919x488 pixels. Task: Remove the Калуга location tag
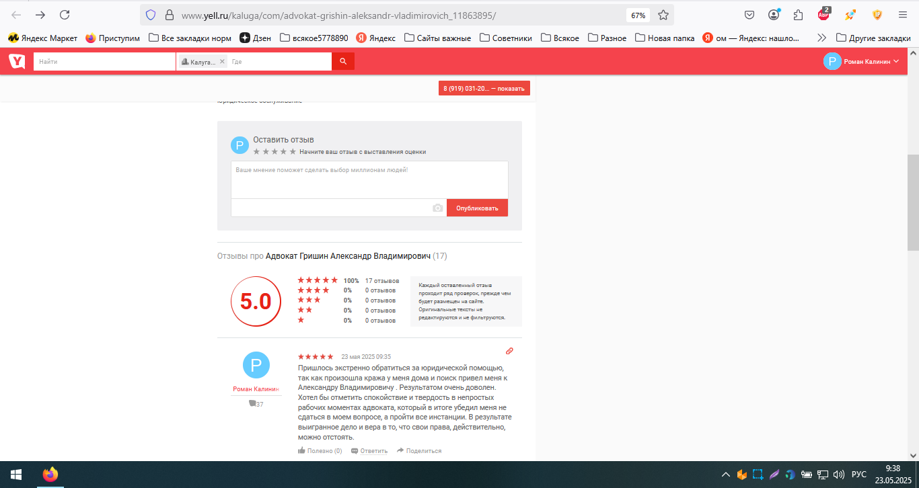tap(222, 61)
